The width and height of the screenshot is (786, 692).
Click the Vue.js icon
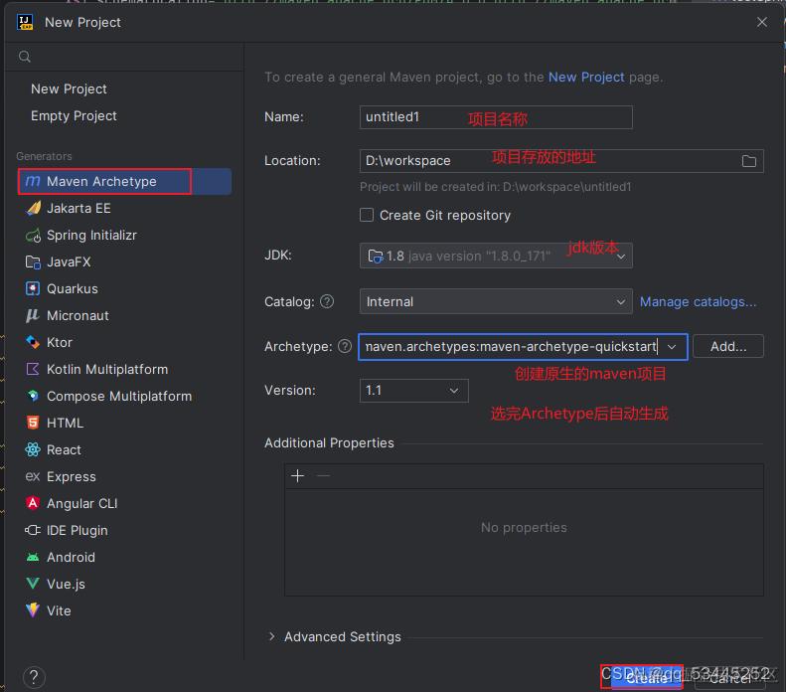[33, 584]
